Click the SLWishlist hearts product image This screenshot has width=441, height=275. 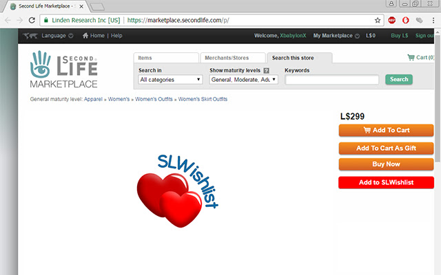pyautogui.click(x=178, y=190)
